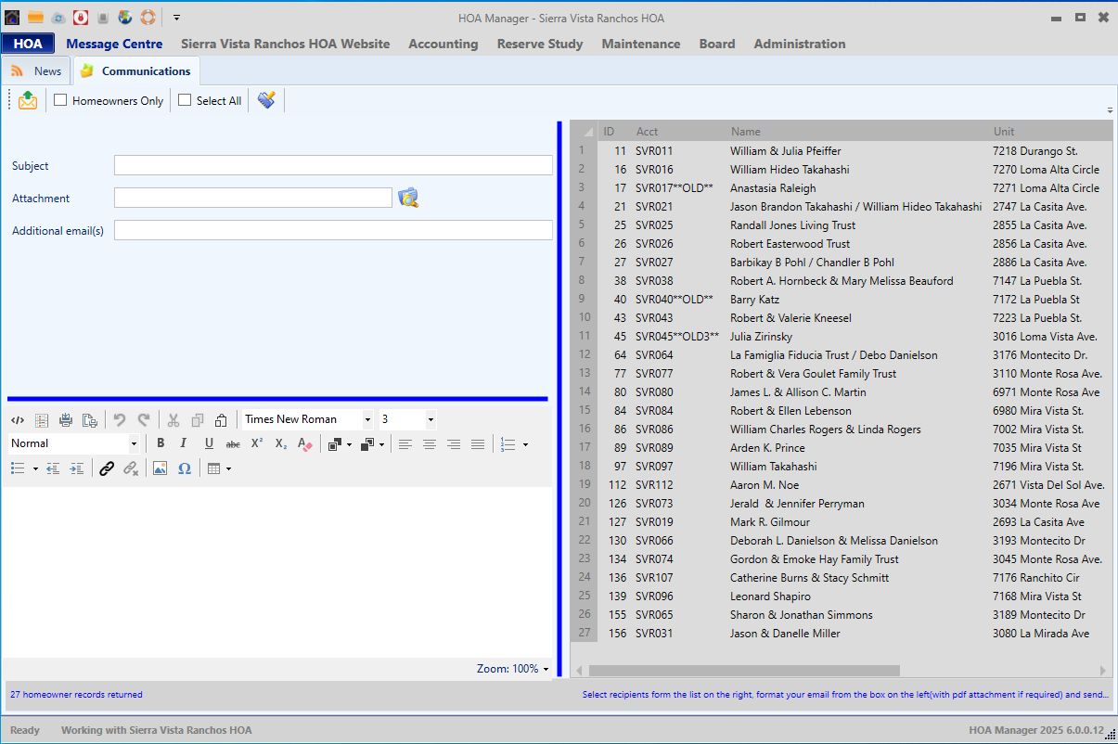Click the HOA application button
Screen dimensions: 1118x744
coord(28,44)
